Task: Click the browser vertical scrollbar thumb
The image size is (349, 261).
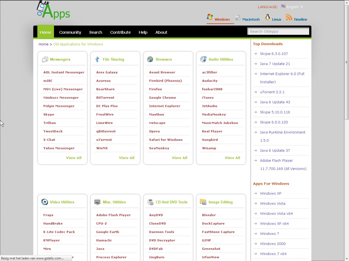Action: (x=347, y=62)
